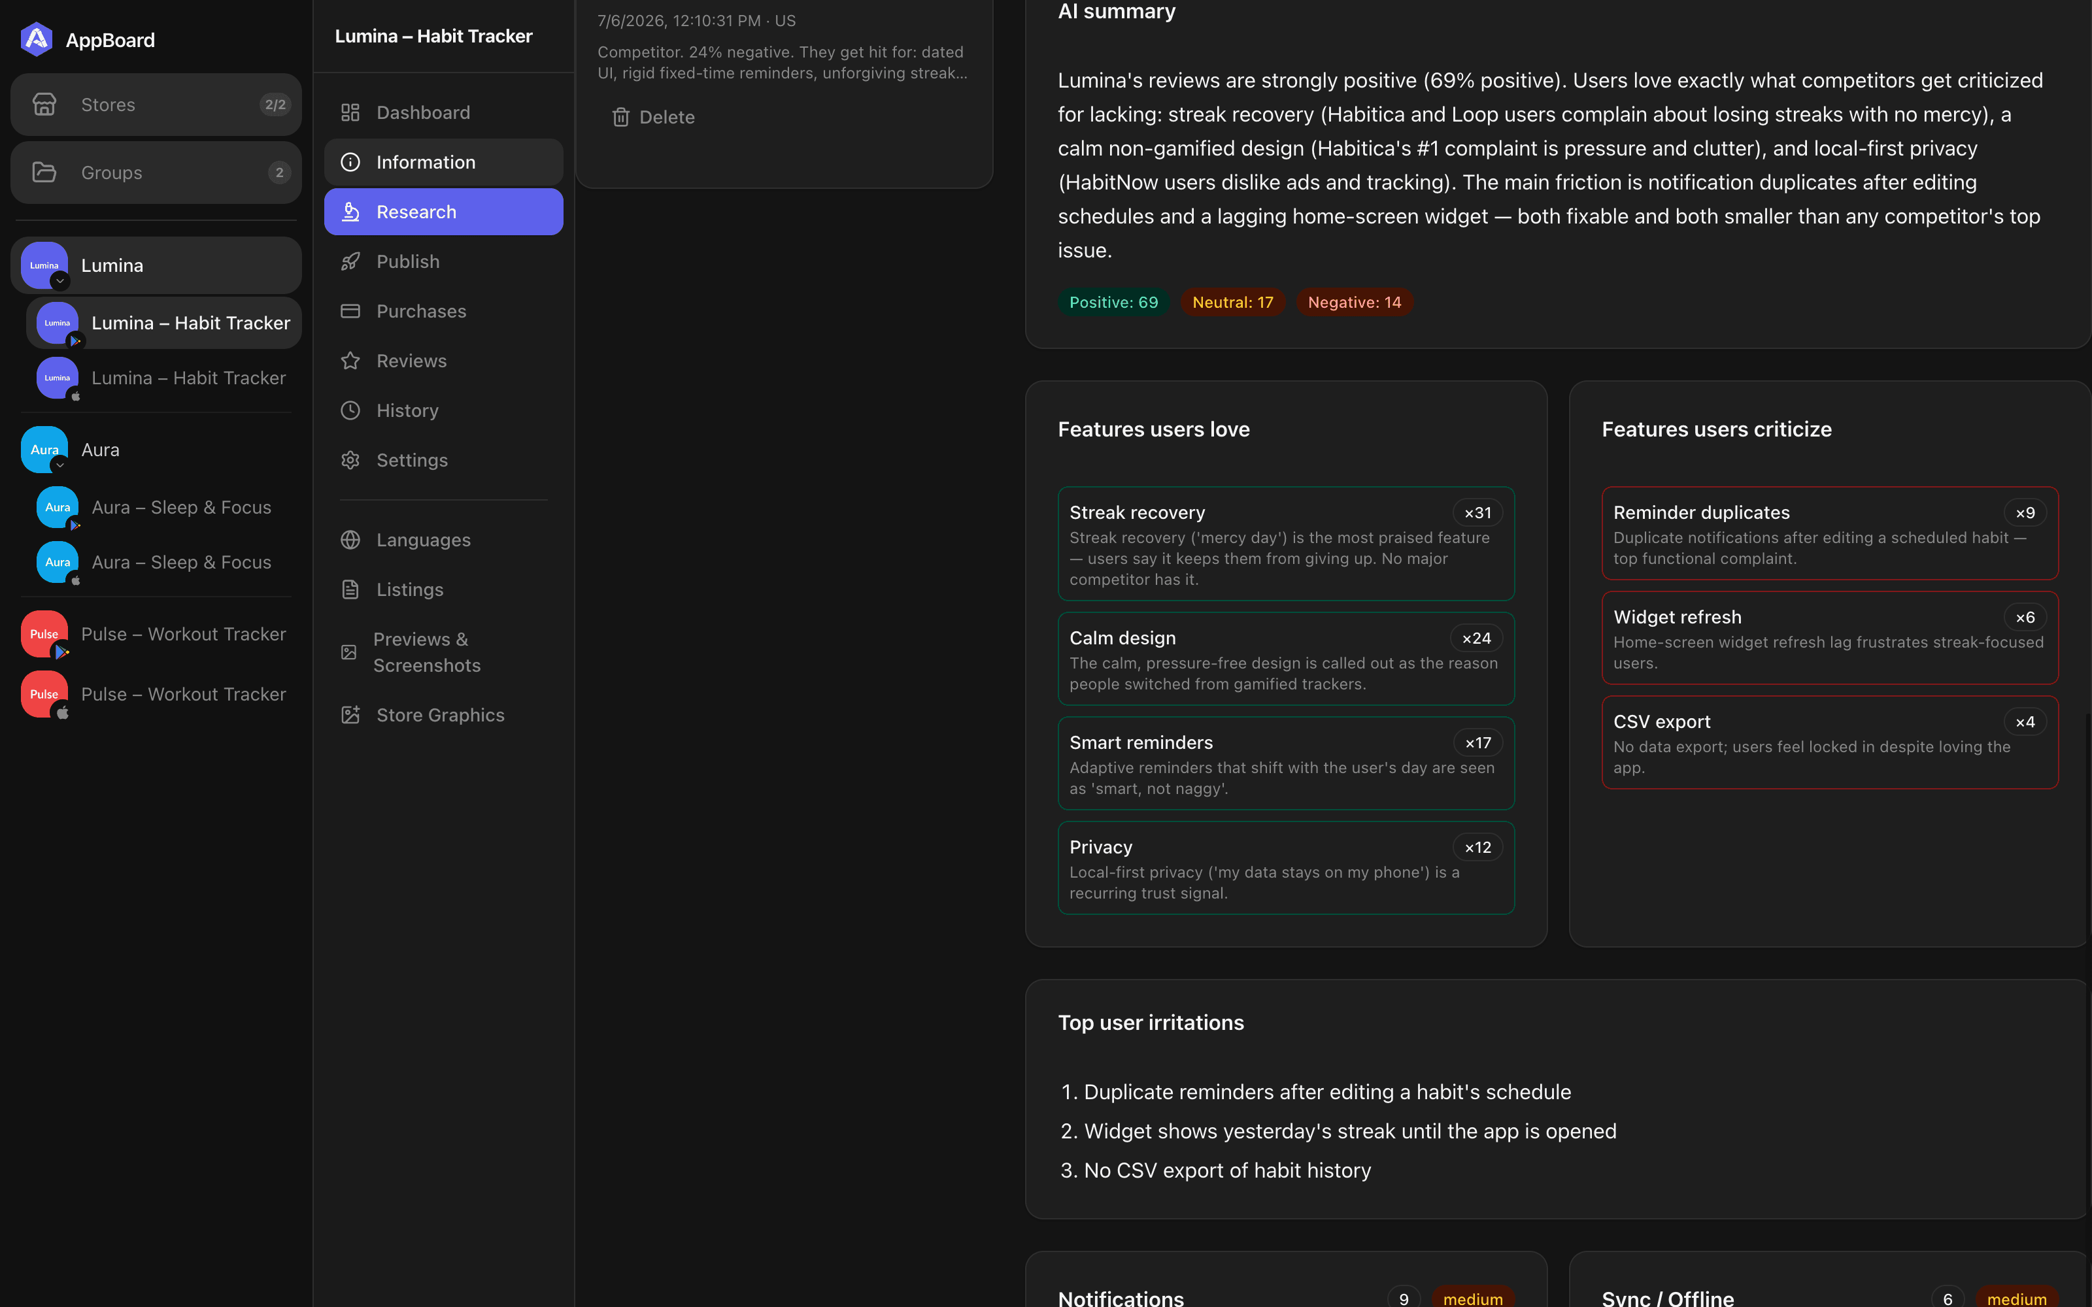The image size is (2092, 1307).
Task: Select the Privacy feature card
Action: pos(1287,869)
